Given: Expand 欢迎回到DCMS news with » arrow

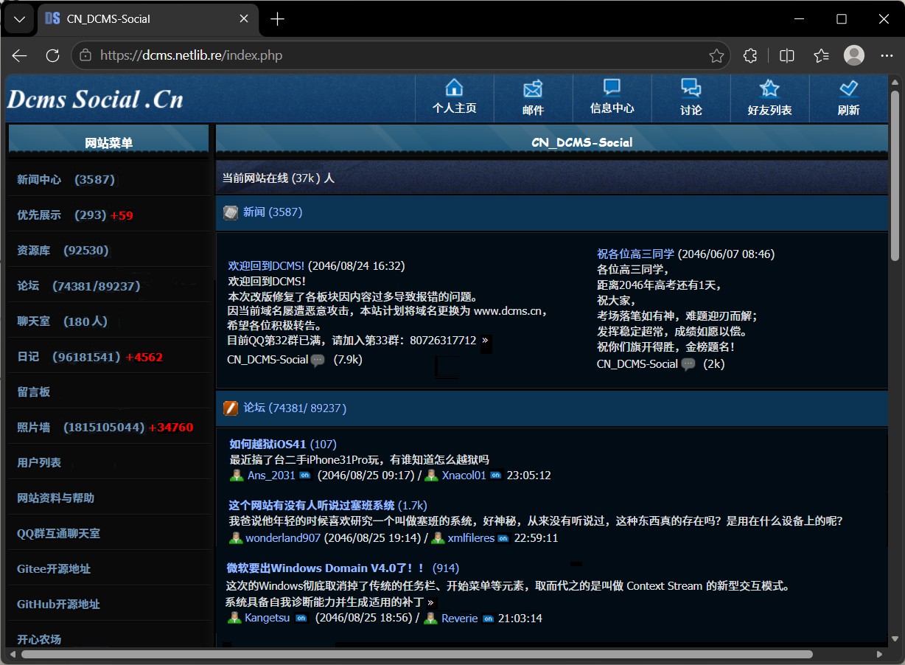Looking at the screenshot, I should tap(485, 341).
